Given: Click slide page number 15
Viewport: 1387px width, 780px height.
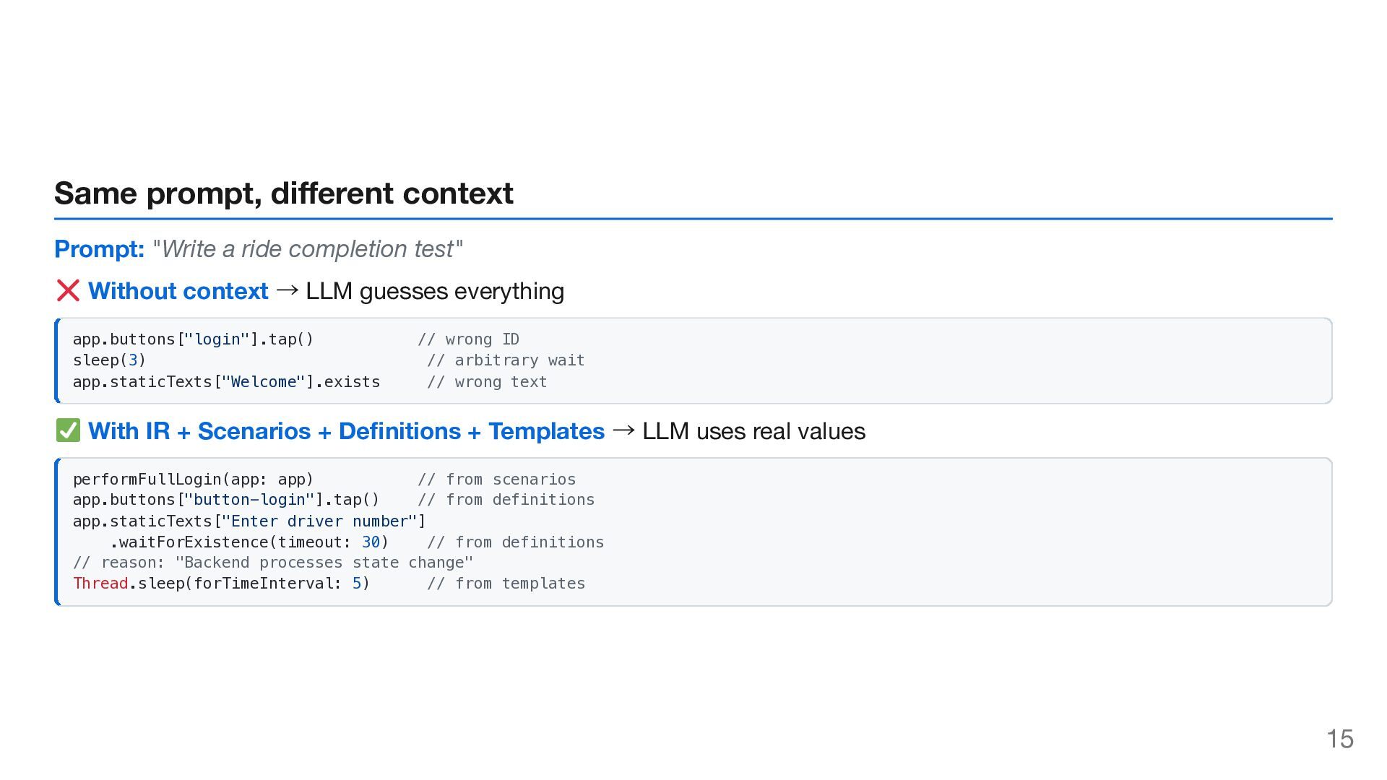Looking at the screenshot, I should pos(1340,740).
